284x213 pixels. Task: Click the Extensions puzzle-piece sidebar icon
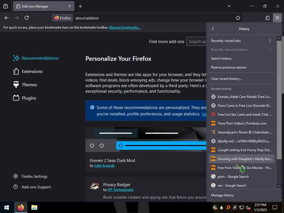pyautogui.click(x=16, y=71)
